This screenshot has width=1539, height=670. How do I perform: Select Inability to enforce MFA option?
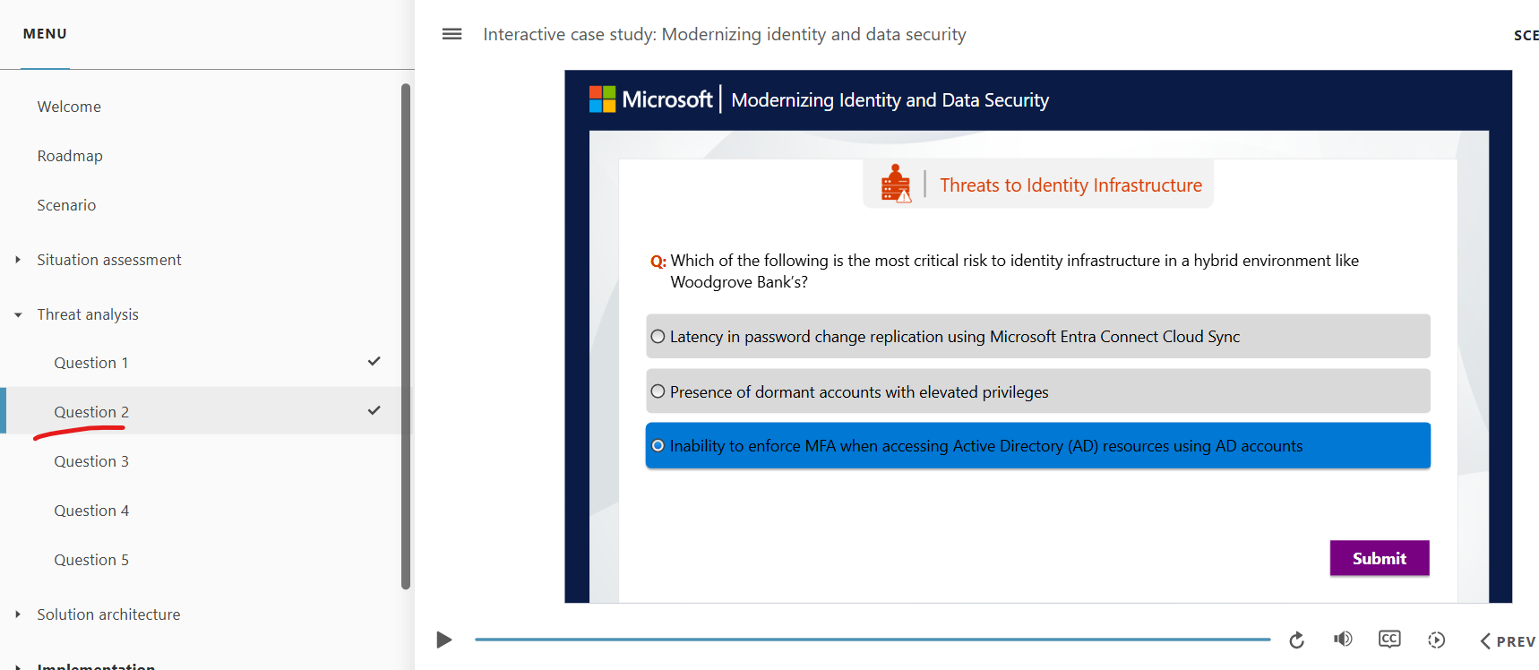(1037, 446)
